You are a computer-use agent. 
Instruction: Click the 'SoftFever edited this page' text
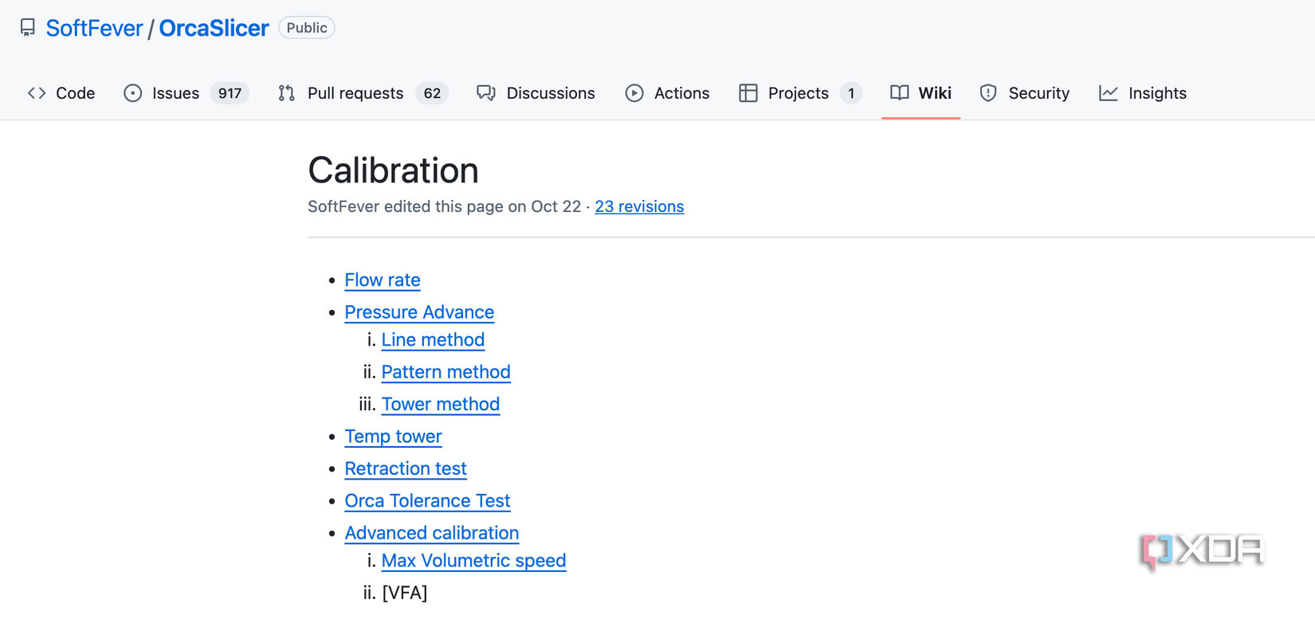tap(406, 206)
